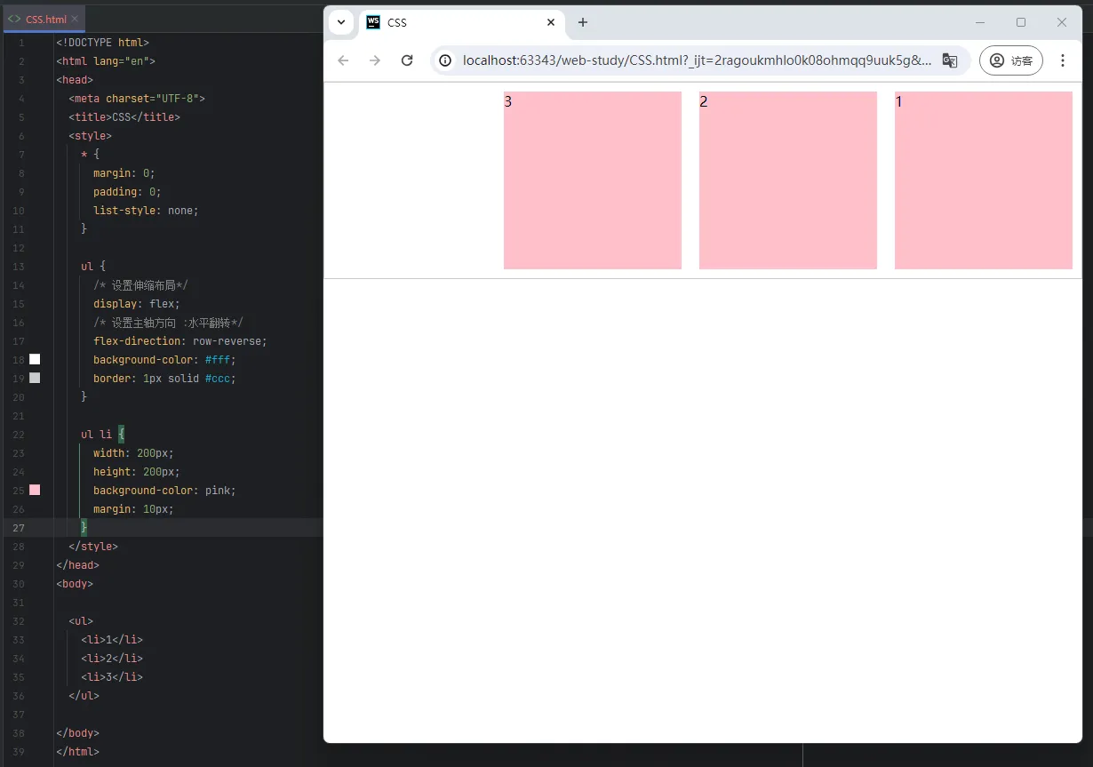Expand the tab search dropdown

coord(341,22)
